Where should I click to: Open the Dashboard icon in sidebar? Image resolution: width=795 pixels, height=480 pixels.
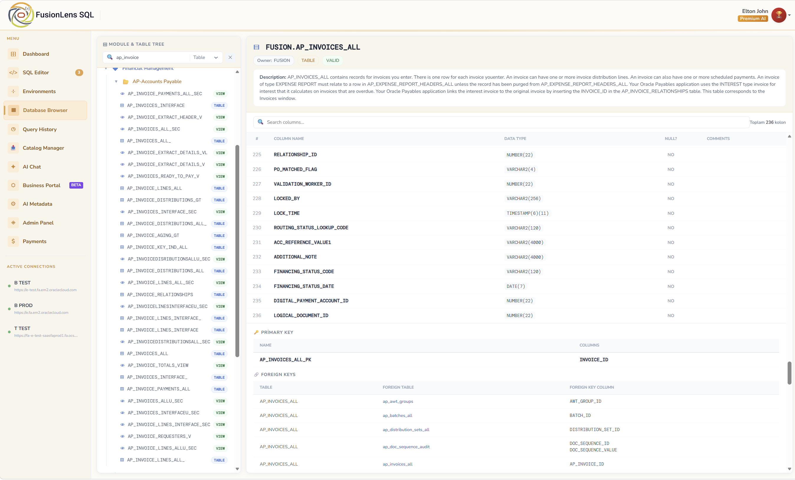click(x=13, y=54)
